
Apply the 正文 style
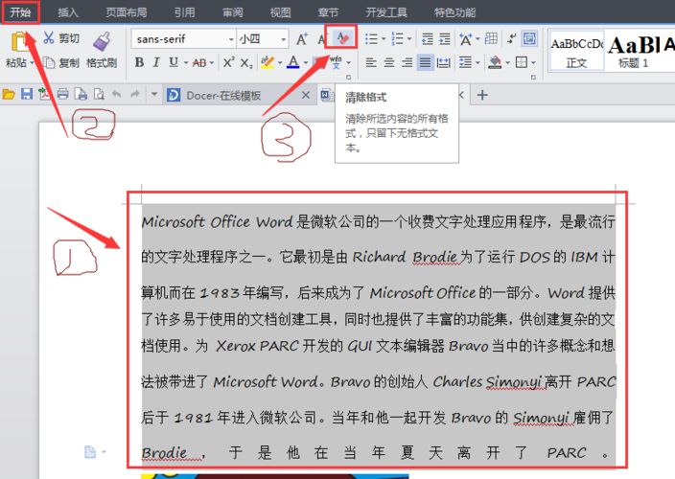click(577, 51)
